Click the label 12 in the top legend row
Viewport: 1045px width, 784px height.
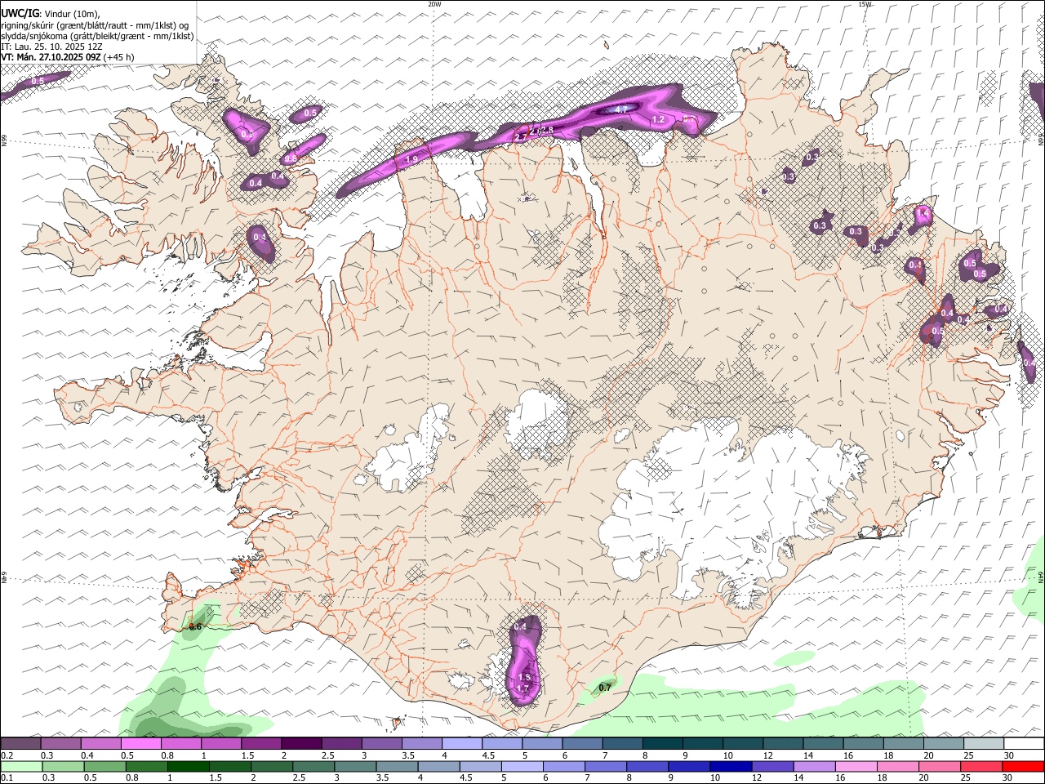[768, 755]
